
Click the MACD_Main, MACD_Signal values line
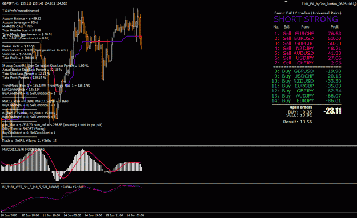[x=35, y=101]
